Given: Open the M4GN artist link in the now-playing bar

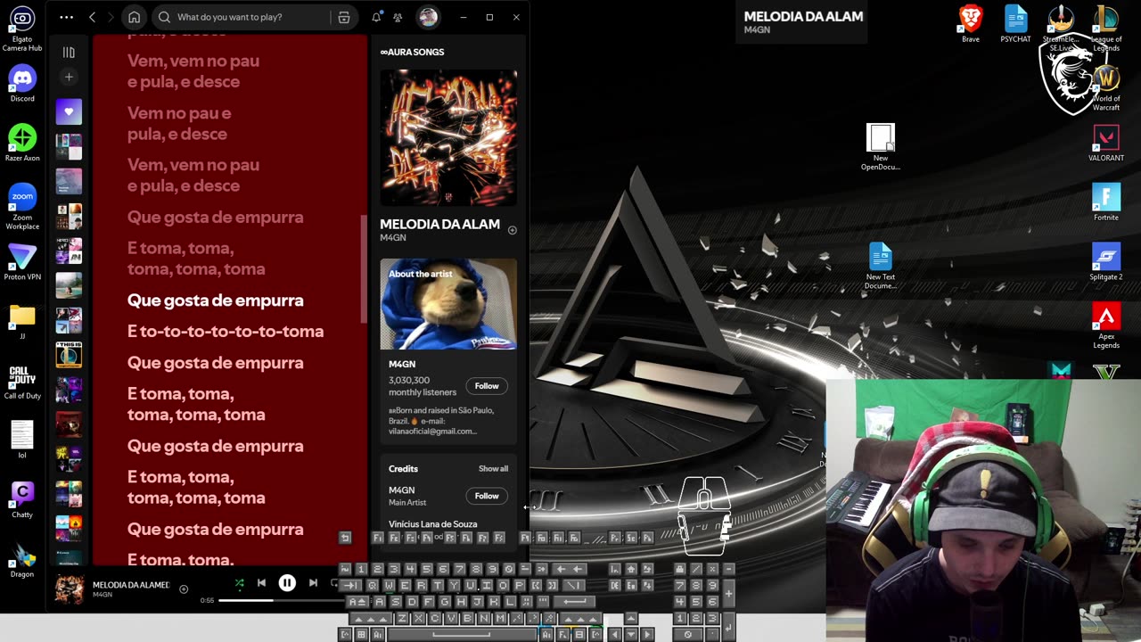Looking at the screenshot, I should (x=103, y=595).
